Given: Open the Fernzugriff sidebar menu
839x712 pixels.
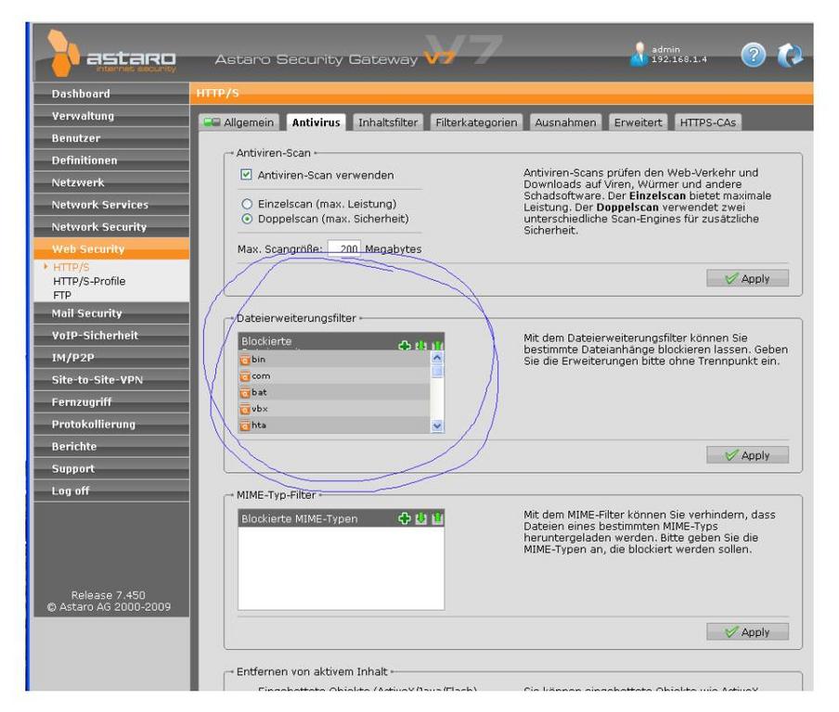Looking at the screenshot, I should (111, 402).
